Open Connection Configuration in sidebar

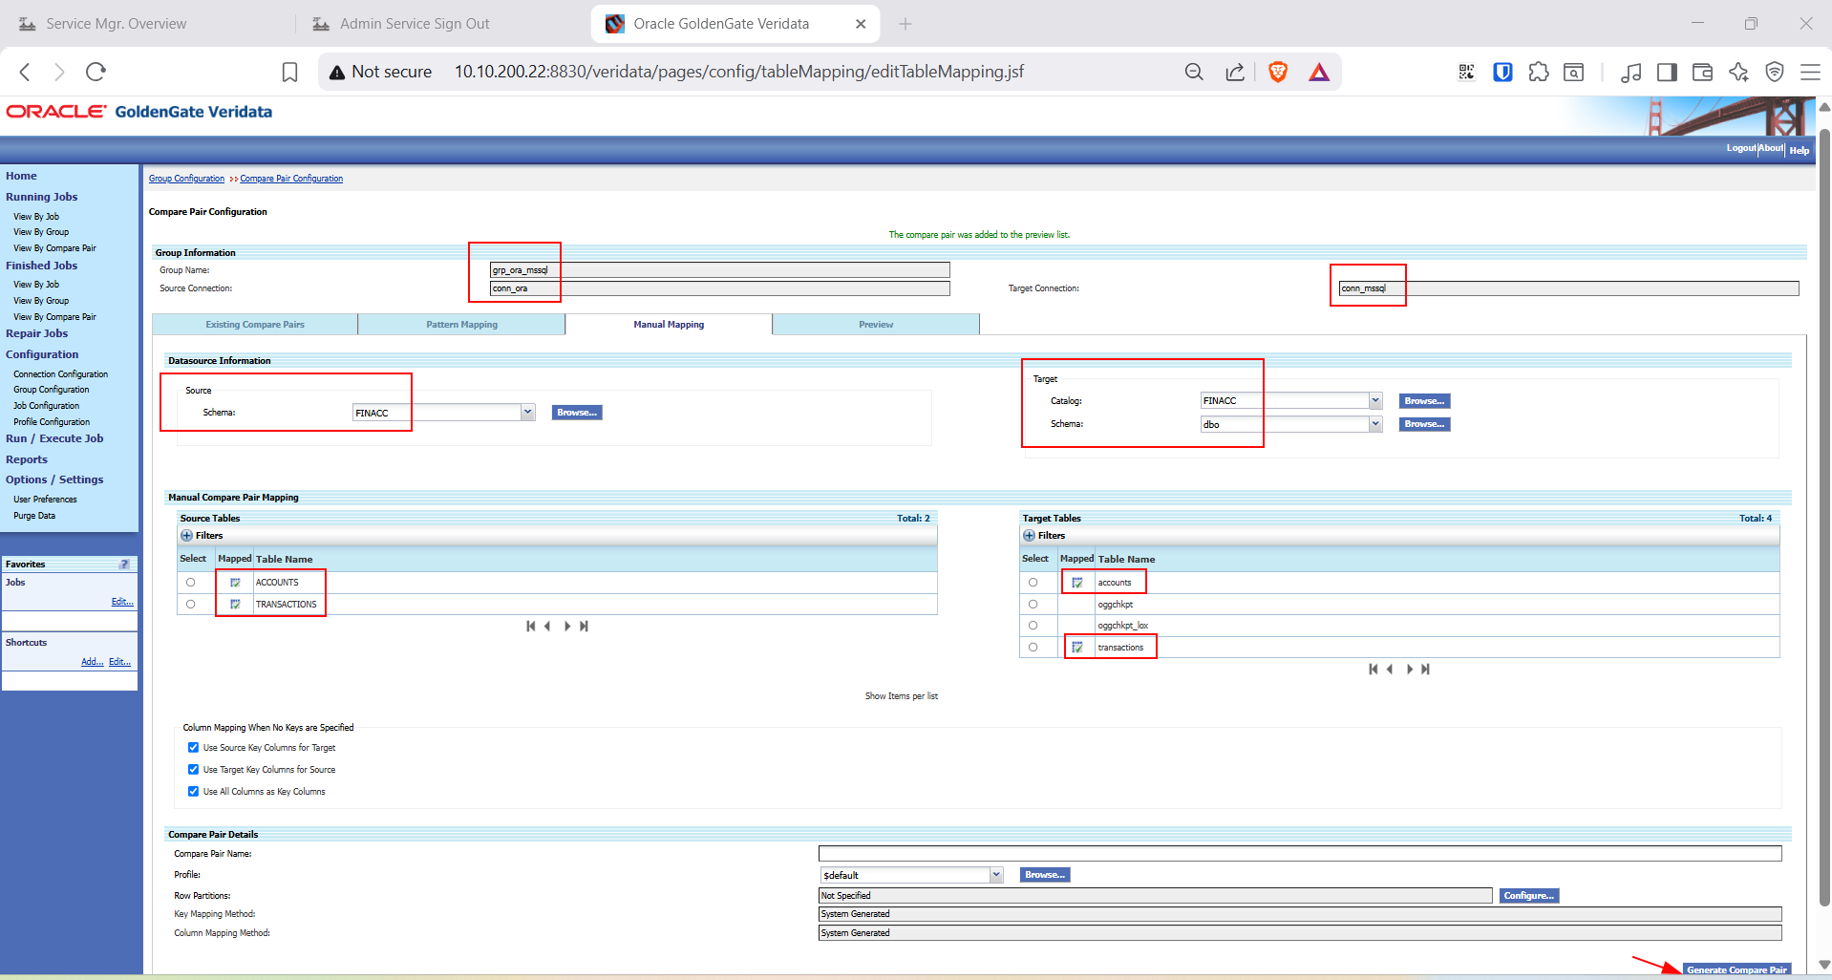coord(60,374)
